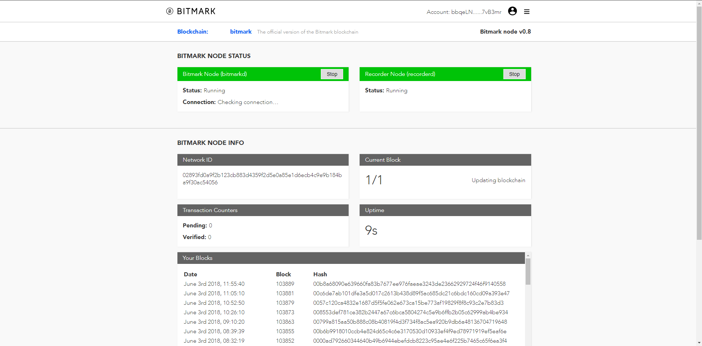This screenshot has height=346, width=702.
Task: Click the Updating blockchain status text
Action: point(498,180)
